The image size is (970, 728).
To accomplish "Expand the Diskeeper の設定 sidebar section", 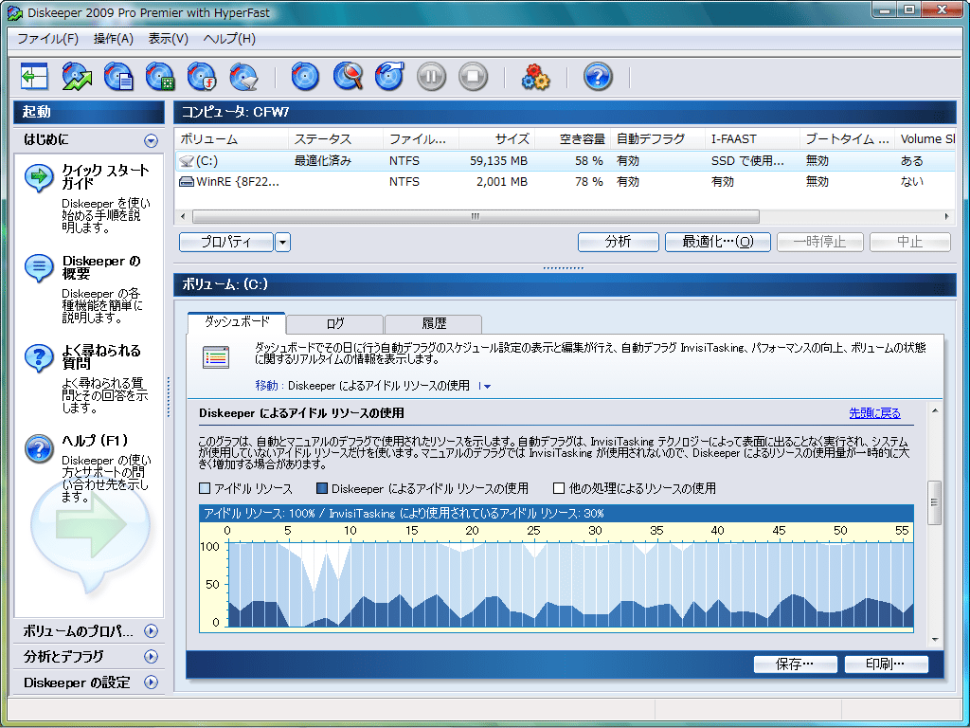I will (x=151, y=682).
